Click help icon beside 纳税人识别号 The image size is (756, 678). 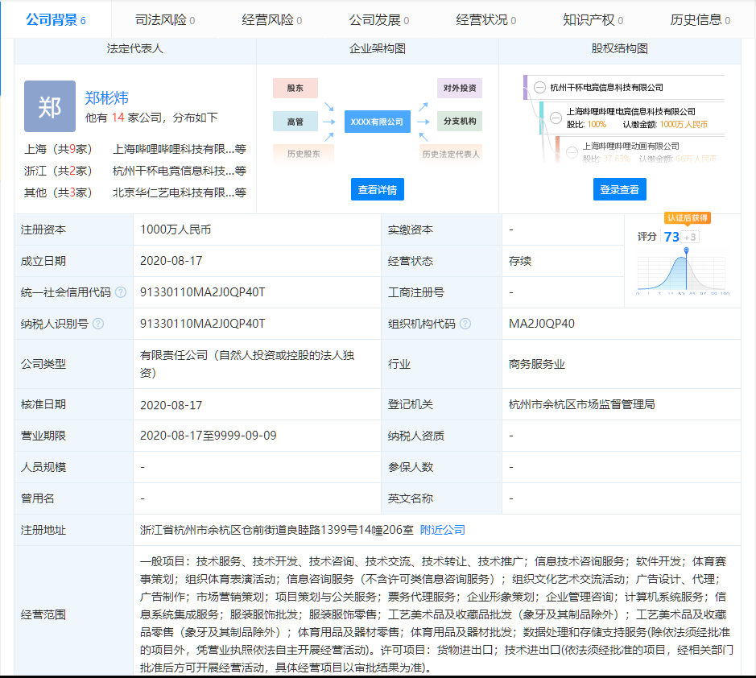pos(98,324)
